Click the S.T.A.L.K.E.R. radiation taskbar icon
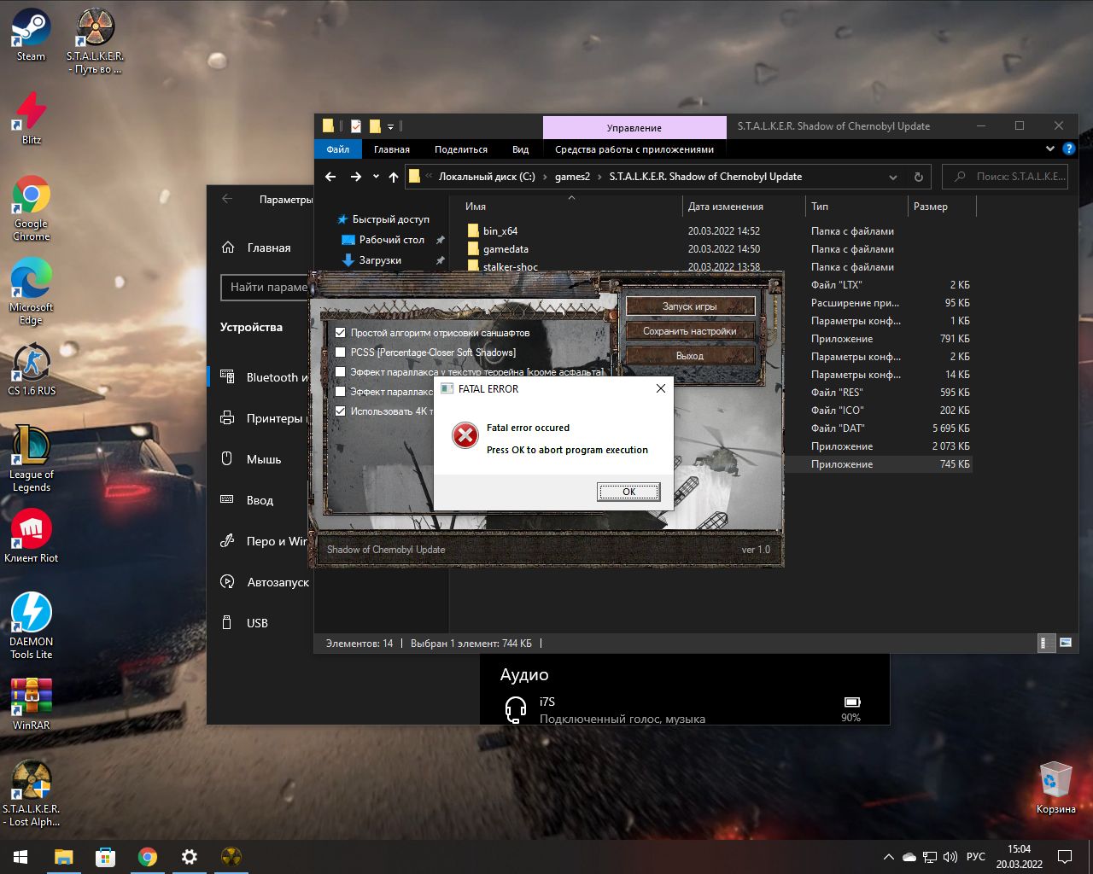This screenshot has width=1093, height=874. click(231, 856)
